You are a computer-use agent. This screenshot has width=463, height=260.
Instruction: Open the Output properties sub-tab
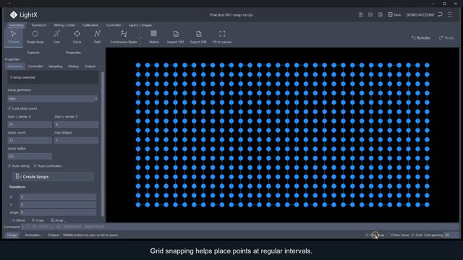(x=90, y=66)
